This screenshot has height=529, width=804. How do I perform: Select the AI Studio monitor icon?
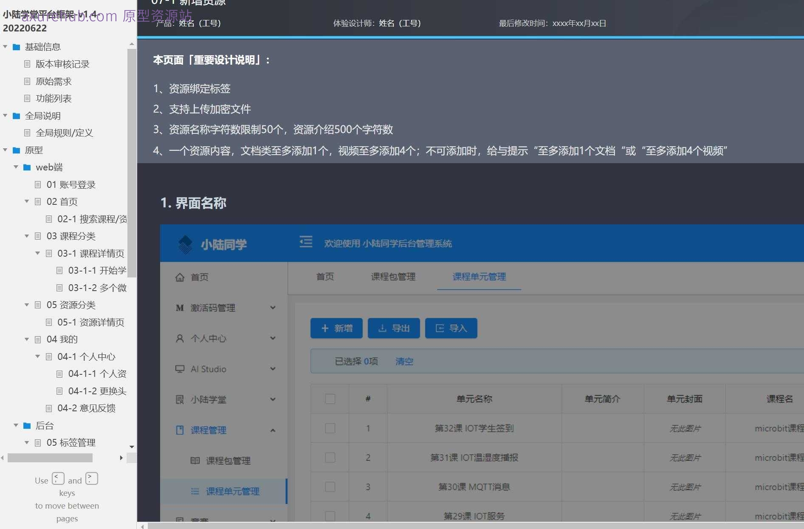pos(180,369)
